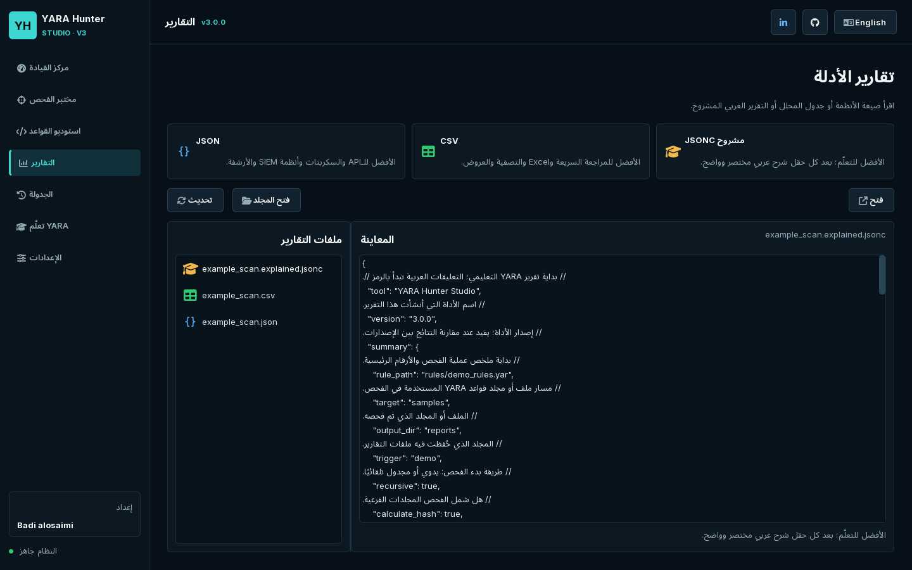Screen dimensions: 912x570
Task: Click the "target": "samples" line
Action: click(x=412, y=403)
